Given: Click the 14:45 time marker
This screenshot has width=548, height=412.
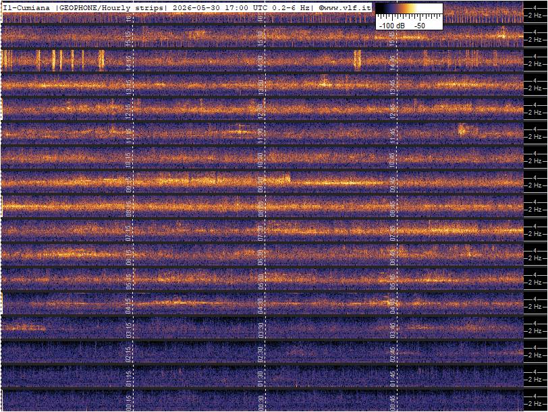Looking at the screenshot, I should click(393, 63).
